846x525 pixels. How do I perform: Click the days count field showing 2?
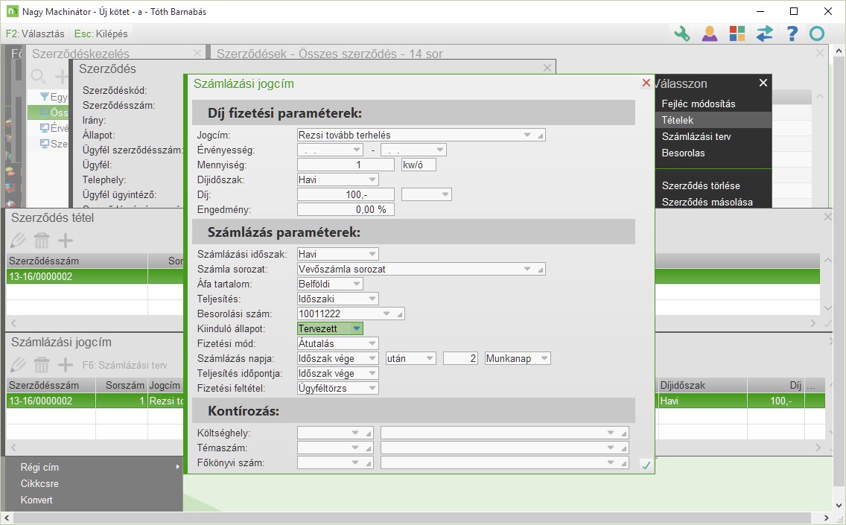click(x=460, y=358)
